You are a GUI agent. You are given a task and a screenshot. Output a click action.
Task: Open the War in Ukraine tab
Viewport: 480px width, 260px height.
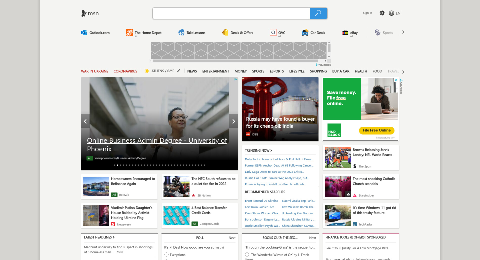pyautogui.click(x=94, y=71)
